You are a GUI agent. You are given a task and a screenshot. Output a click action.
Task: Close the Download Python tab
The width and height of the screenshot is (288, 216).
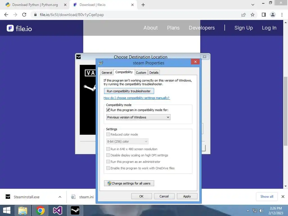(65, 5)
